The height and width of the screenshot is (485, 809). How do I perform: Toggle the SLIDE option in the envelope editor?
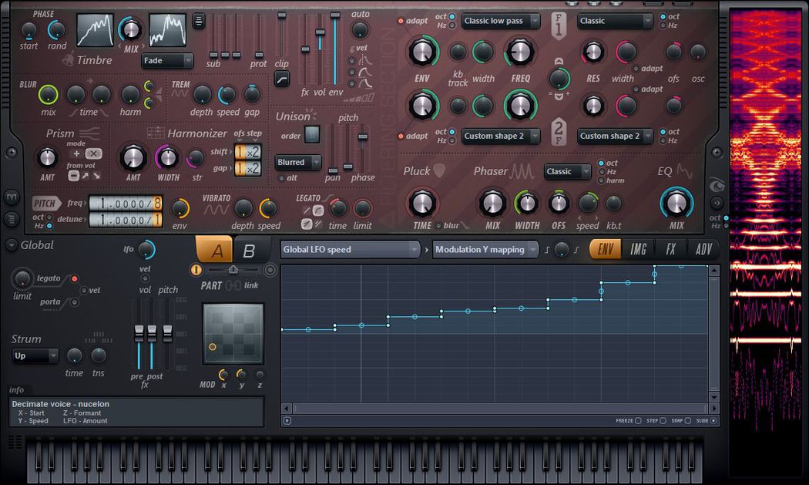coord(713,420)
